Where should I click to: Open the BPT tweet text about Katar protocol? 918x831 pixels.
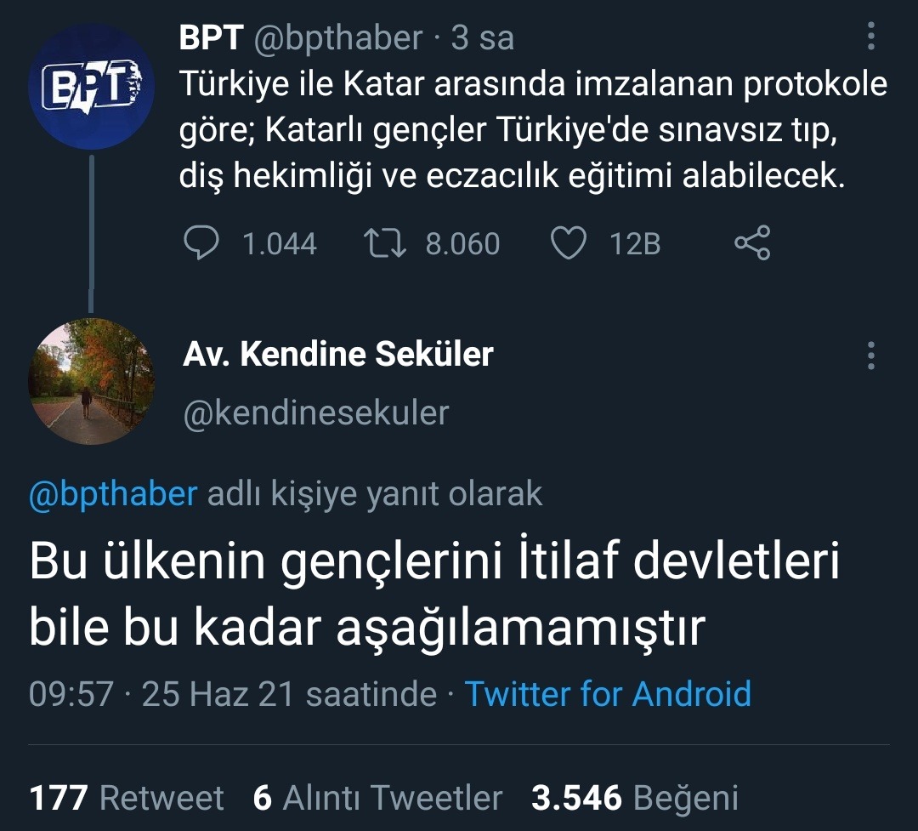click(533, 130)
